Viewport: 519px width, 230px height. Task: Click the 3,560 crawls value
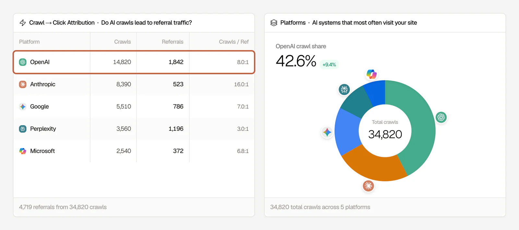click(x=124, y=129)
